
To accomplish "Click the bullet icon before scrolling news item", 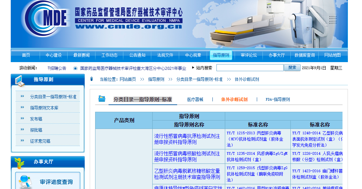I will coord(75,68).
